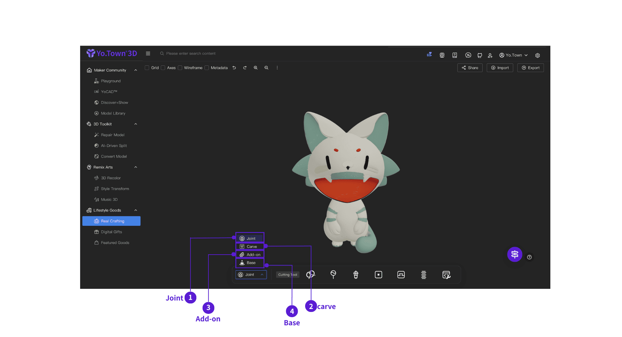Open Discover+Show in the sidebar
This screenshot has height=337, width=622.
[111, 103]
